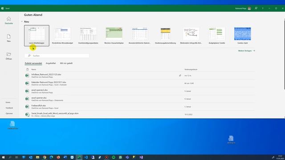Focus the Suchen search field
Image resolution: width=285 pixels, height=160 pixels.
(57, 56)
